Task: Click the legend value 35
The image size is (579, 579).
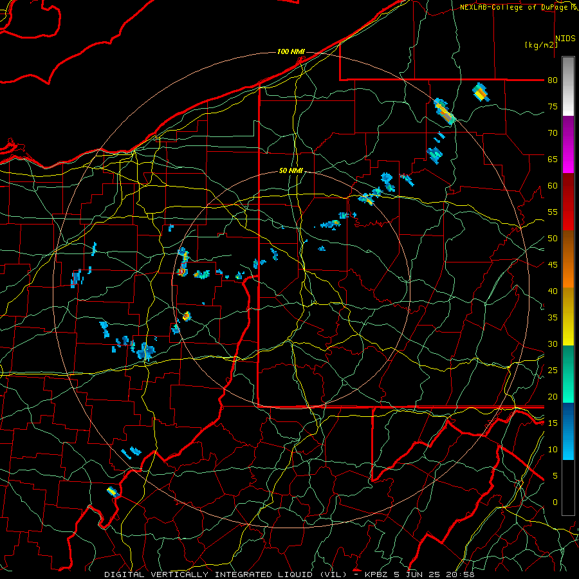Action: point(553,318)
